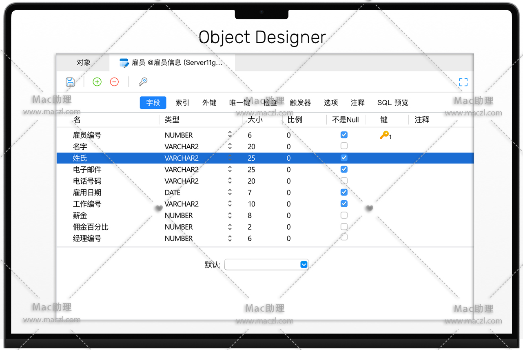This screenshot has width=523, height=350.
Task: Click the green add field icon
Action: 97,82
